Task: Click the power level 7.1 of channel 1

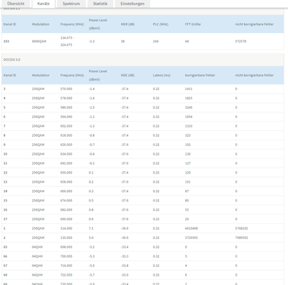Action: 91,228
